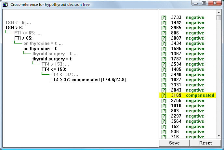Select the 'TSH > 6:' tree node

click(14, 28)
